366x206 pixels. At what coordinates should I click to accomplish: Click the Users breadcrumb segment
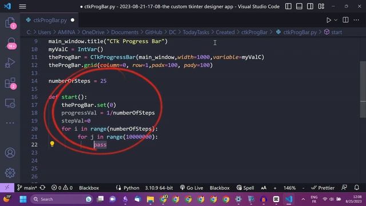(x=45, y=32)
